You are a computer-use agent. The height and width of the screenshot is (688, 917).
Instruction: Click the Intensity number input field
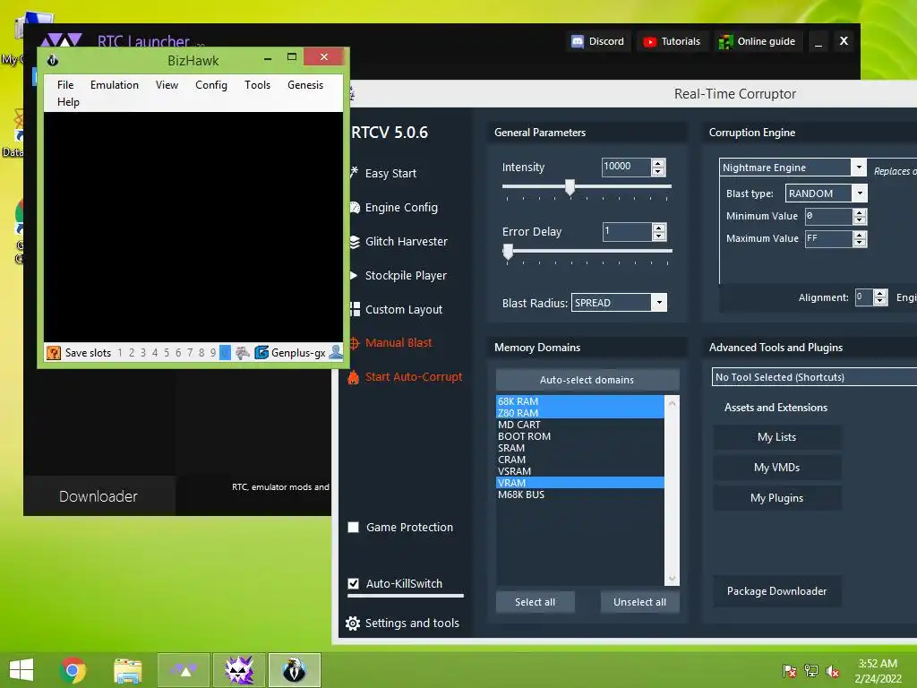click(x=626, y=168)
